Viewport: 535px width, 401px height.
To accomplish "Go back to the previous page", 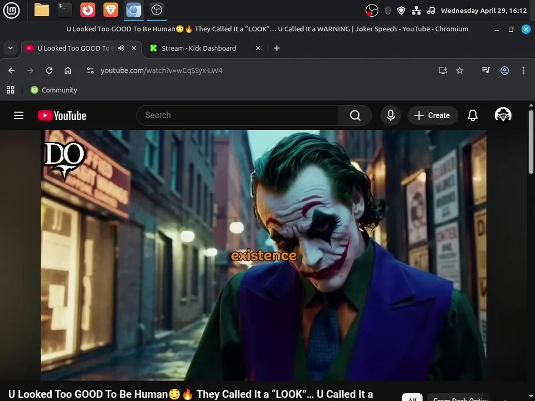I will pyautogui.click(x=11, y=70).
